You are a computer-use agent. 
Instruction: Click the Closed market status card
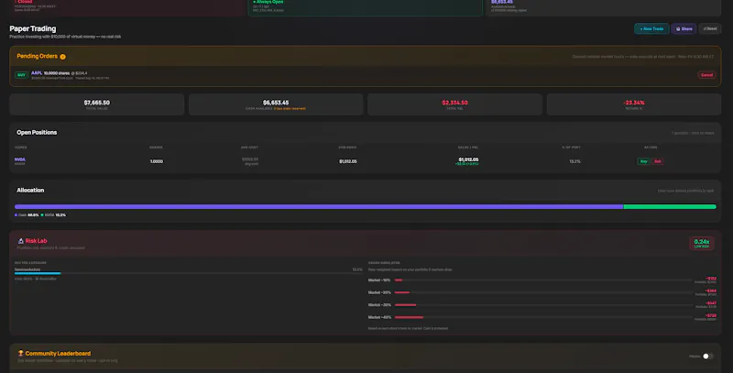[126, 6]
